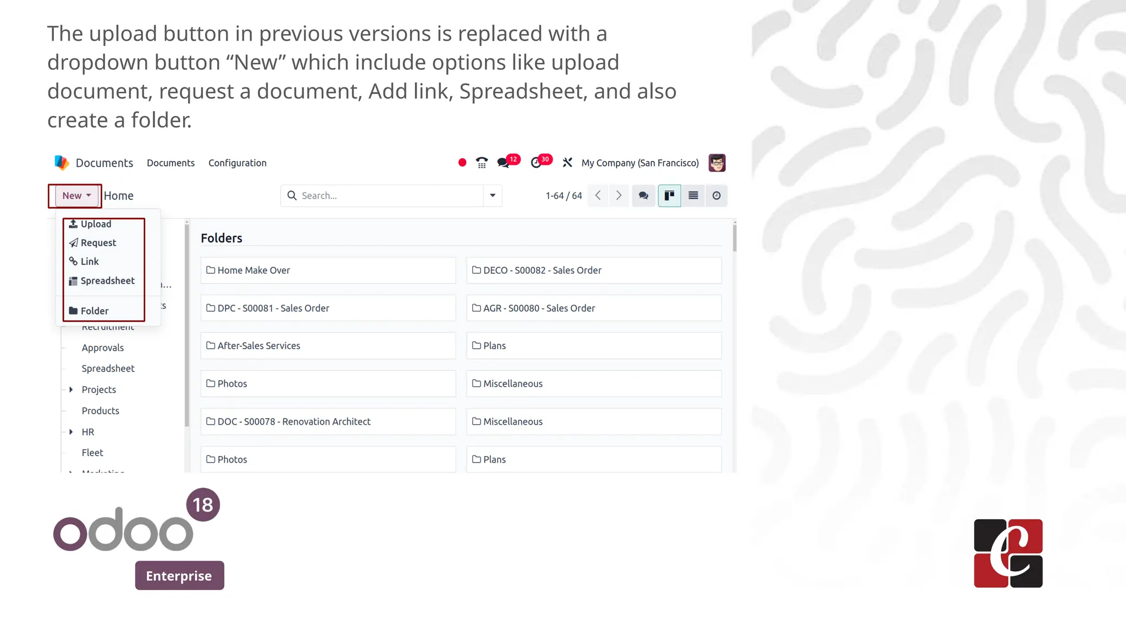The image size is (1126, 633).
Task: Click Folder option in New menu
Action: pyautogui.click(x=94, y=311)
